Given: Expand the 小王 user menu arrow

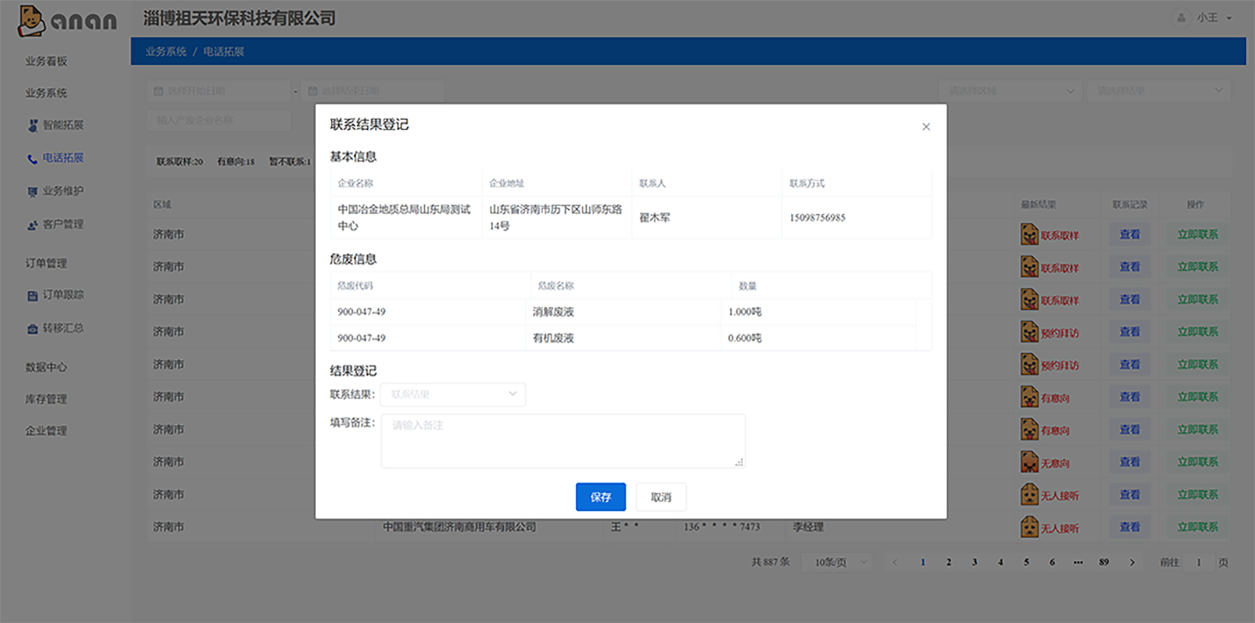Looking at the screenshot, I should pyautogui.click(x=1229, y=18).
